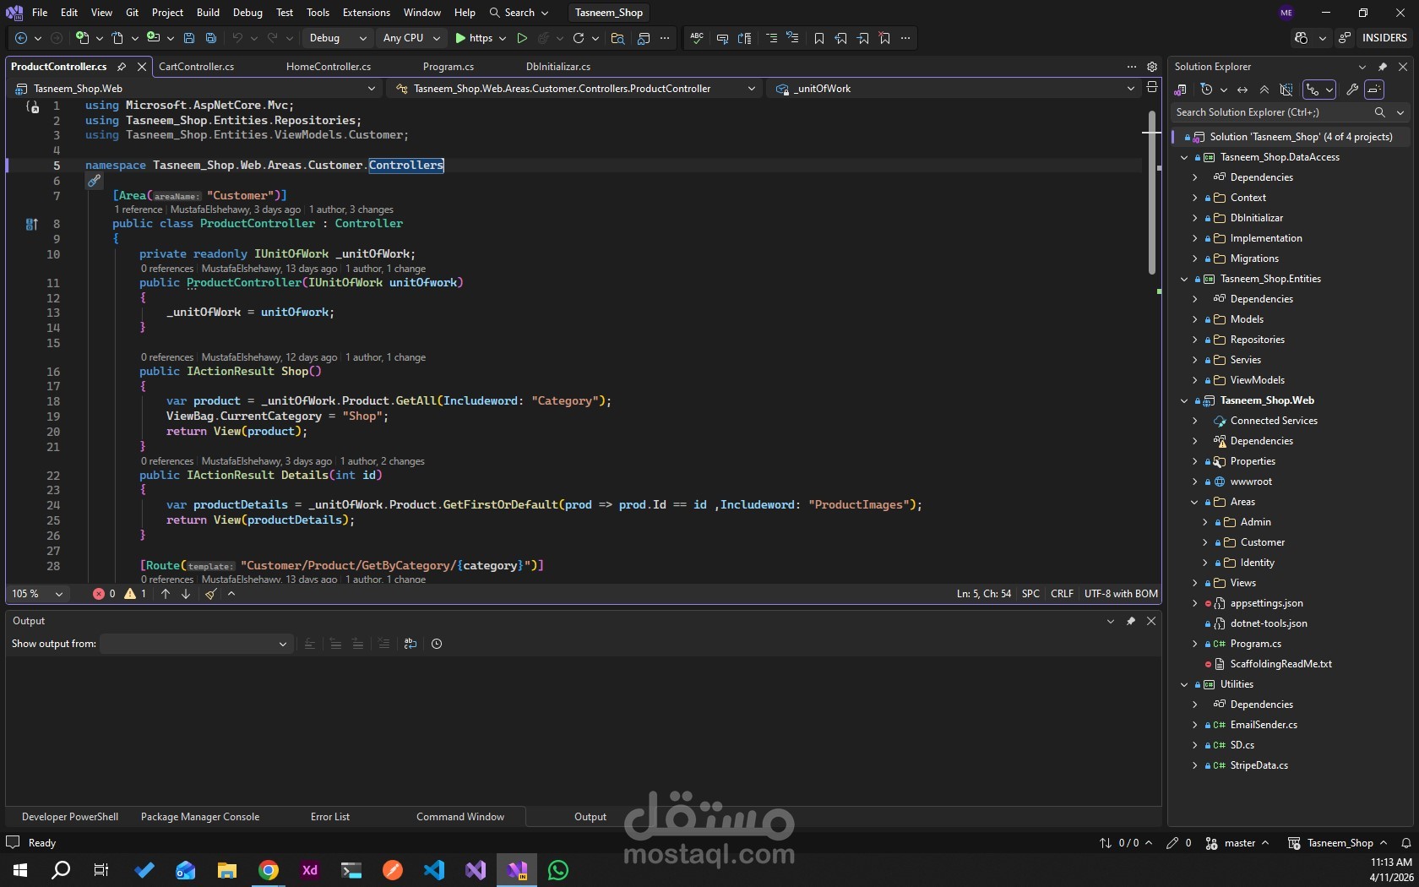Click the Save All toolbar icon
1419x887 pixels.
point(211,38)
